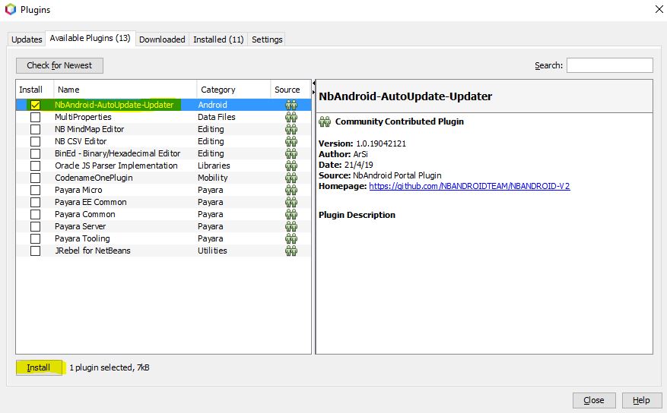The height and width of the screenshot is (413, 667).
Task: Enable the Payara Server install checkbox
Action: (x=35, y=227)
